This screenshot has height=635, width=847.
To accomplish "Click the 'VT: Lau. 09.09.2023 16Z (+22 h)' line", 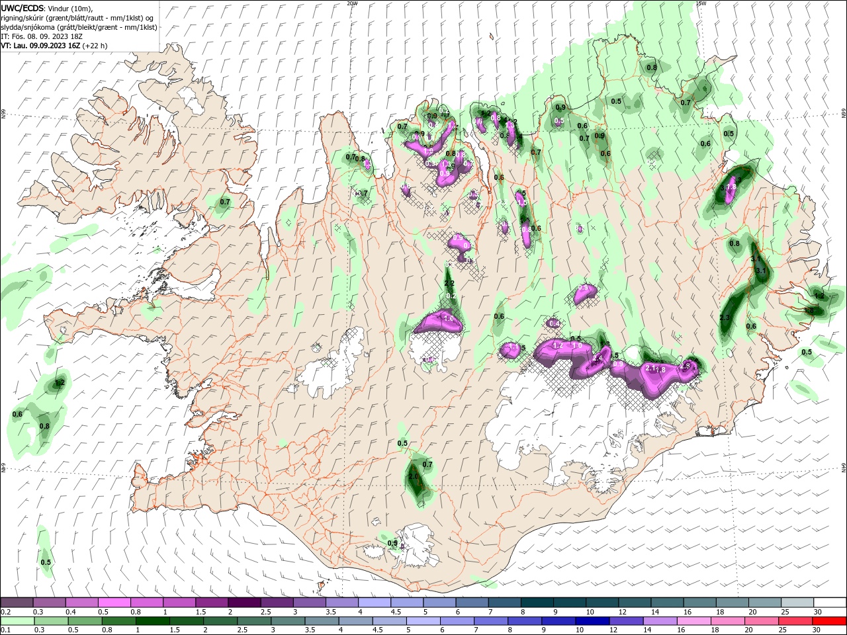I will (x=54, y=46).
